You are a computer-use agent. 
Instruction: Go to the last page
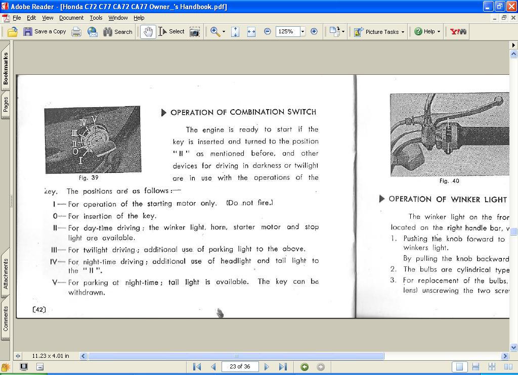tap(283, 367)
